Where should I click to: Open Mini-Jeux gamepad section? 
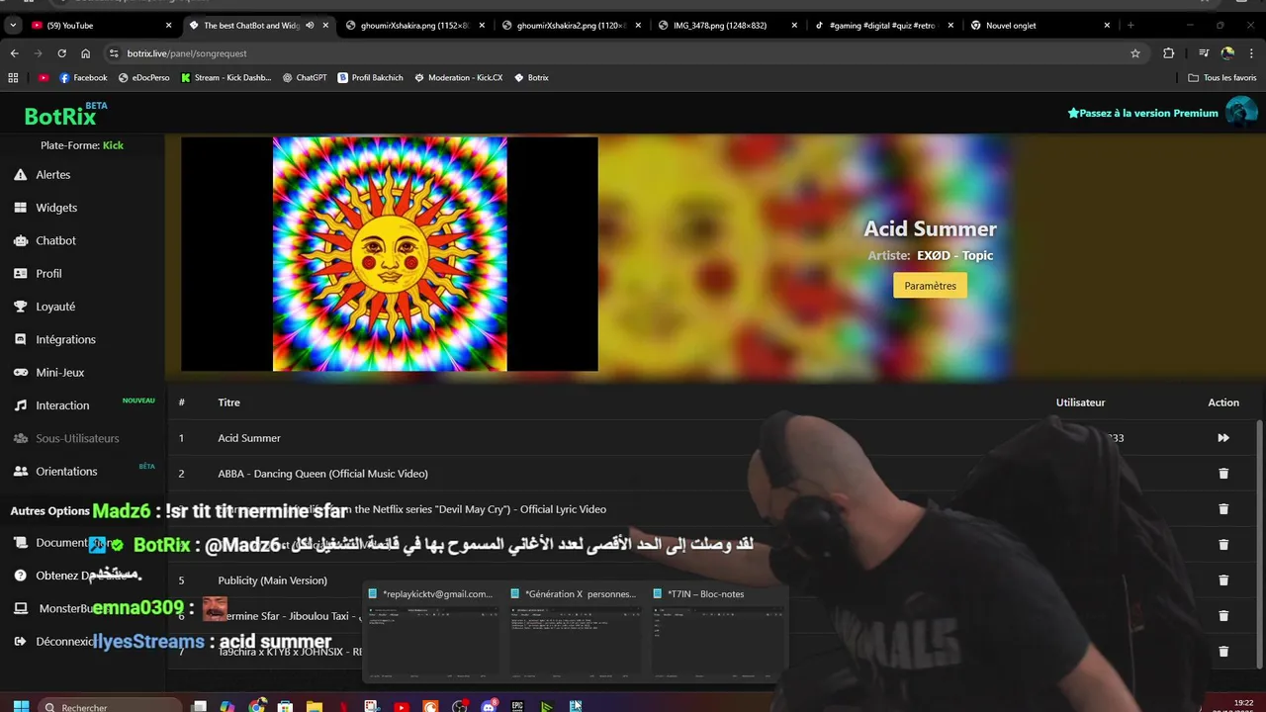(x=59, y=373)
